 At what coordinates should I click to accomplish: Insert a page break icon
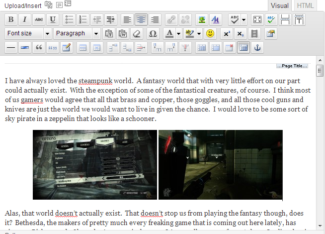[285, 19]
